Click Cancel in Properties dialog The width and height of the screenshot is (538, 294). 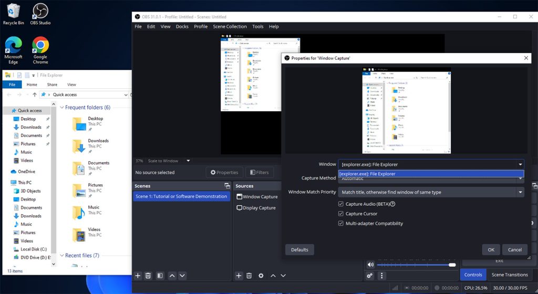coord(515,250)
